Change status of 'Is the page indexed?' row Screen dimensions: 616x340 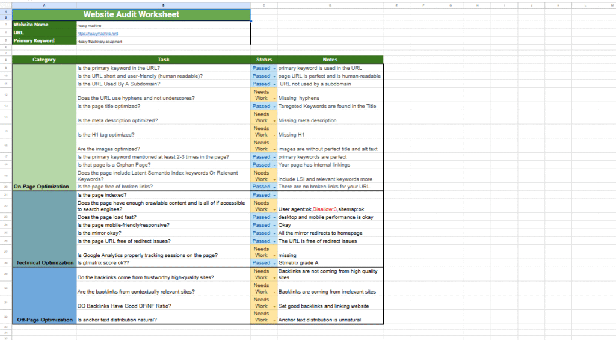point(274,195)
